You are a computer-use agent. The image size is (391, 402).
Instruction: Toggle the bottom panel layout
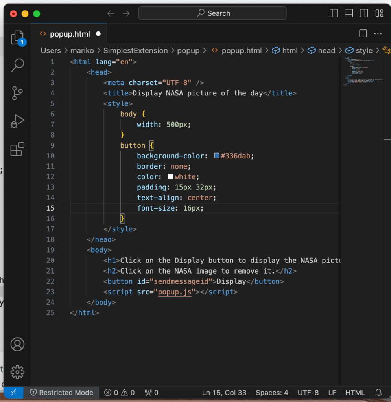pyautogui.click(x=349, y=13)
